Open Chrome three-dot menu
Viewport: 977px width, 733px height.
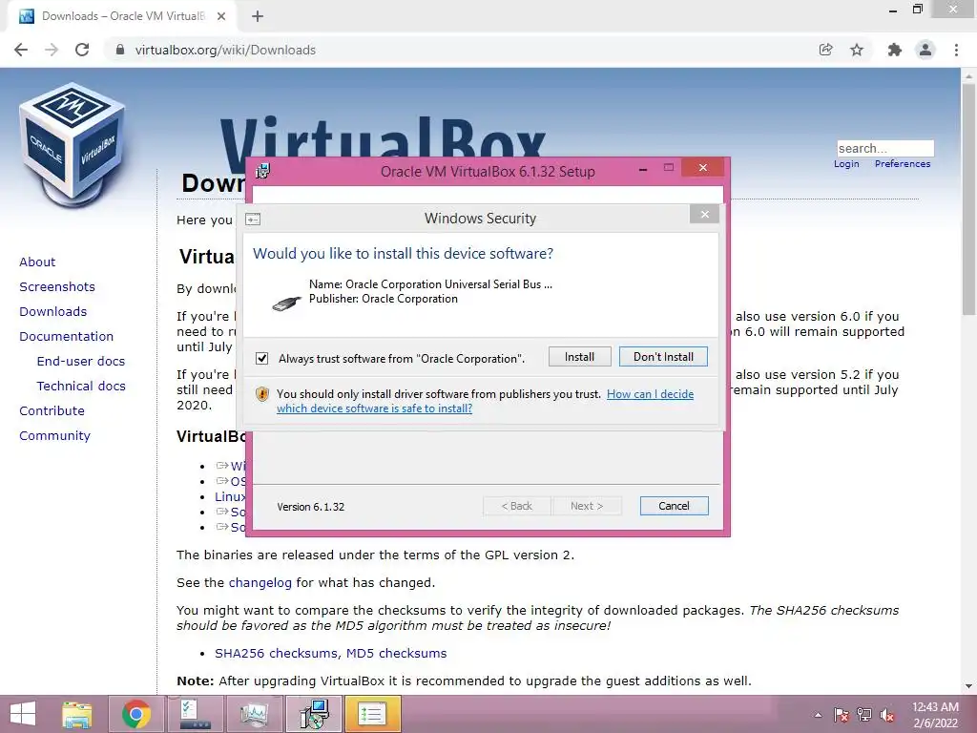coord(956,50)
